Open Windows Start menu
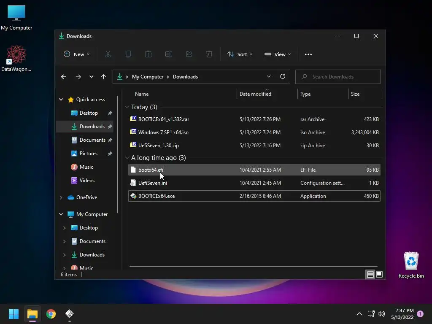The width and height of the screenshot is (432, 324). (13, 314)
